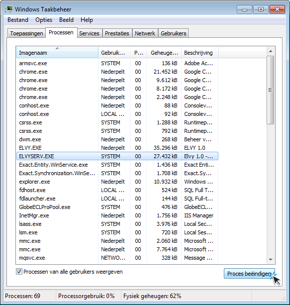
Task: Select Exact.Entity.WinService.exe process
Action: pyautogui.click(x=117, y=165)
